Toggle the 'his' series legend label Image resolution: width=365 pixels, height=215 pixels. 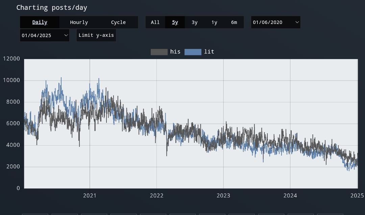(175, 52)
